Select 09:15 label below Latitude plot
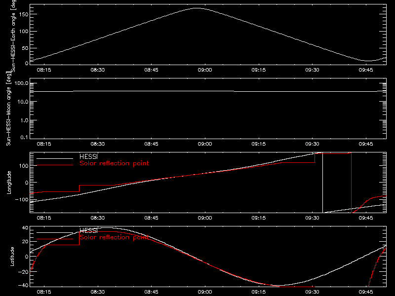The image size is (395, 296). tap(258, 292)
